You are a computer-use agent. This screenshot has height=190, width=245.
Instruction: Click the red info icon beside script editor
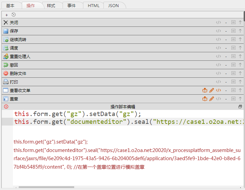6,107
